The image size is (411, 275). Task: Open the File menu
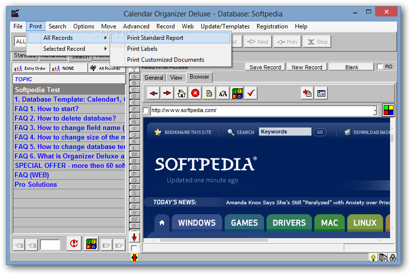pyautogui.click(x=18, y=26)
